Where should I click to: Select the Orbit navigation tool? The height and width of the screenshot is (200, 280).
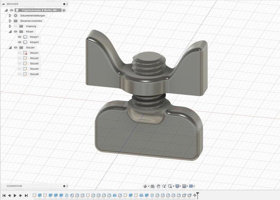(x=145, y=186)
